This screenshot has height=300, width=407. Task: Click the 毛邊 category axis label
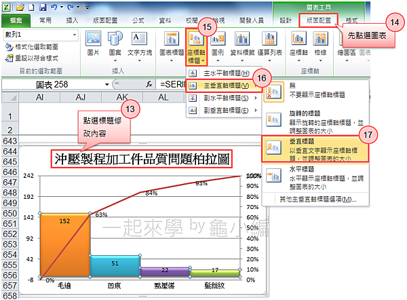(x=64, y=286)
